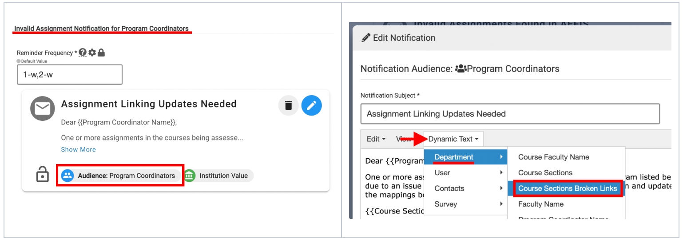
Task: Open the Edit dropdown menu
Action: [x=376, y=139]
